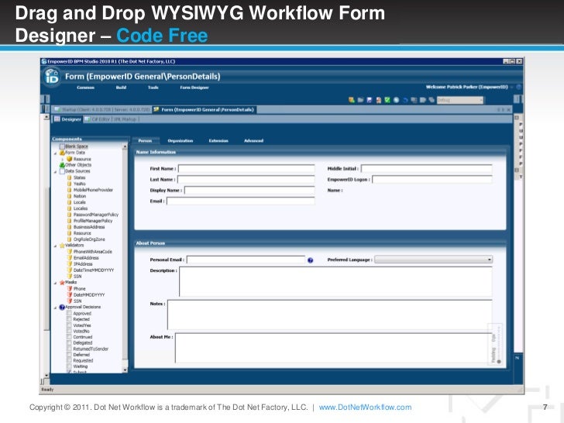Screen dimensions: 564x423
Task: Collapse the Validators tree node
Action: 56,246
